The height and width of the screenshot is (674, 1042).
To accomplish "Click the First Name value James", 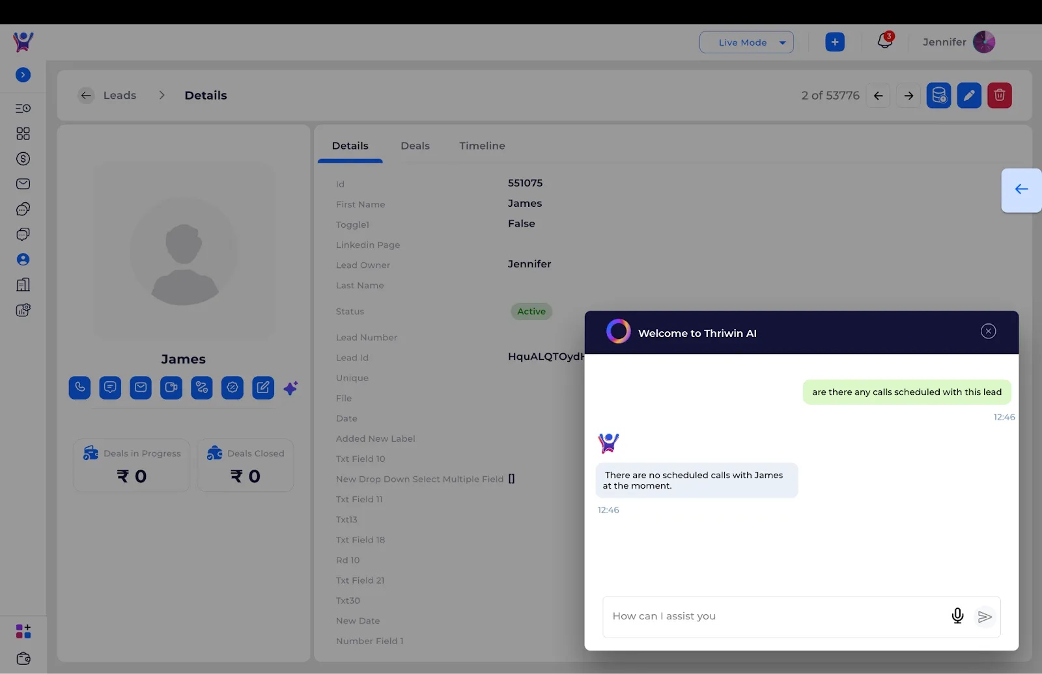I will (525, 204).
